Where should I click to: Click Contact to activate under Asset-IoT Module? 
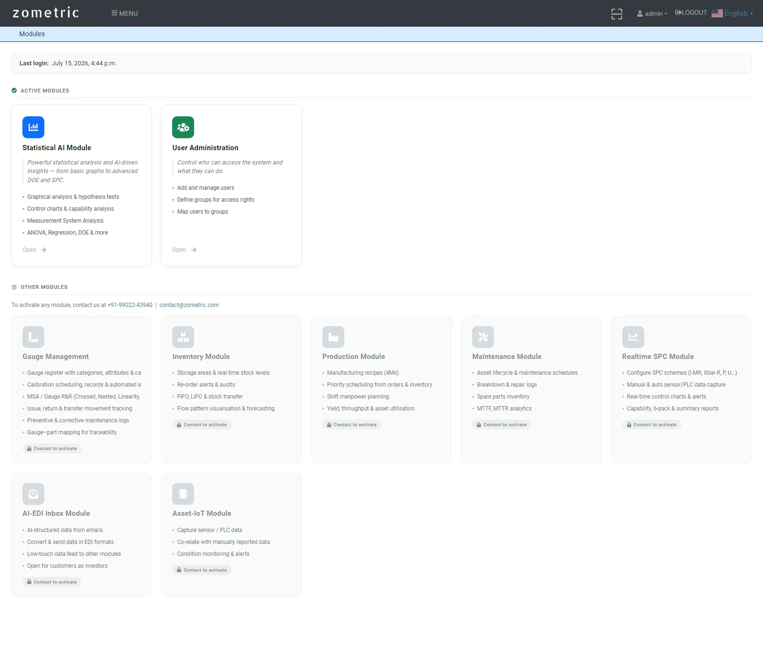click(202, 570)
